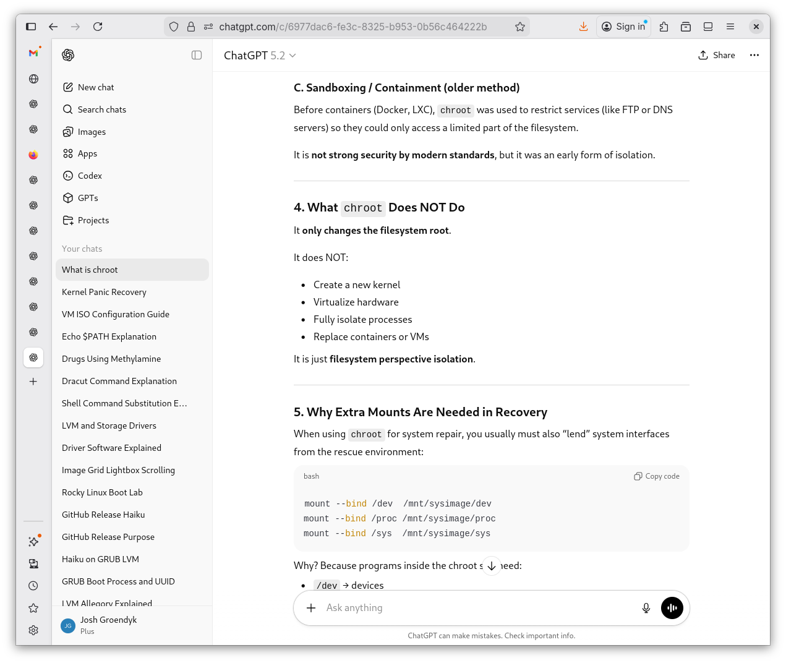Expand the ChatGPT 5.2 model selector

[260, 56]
